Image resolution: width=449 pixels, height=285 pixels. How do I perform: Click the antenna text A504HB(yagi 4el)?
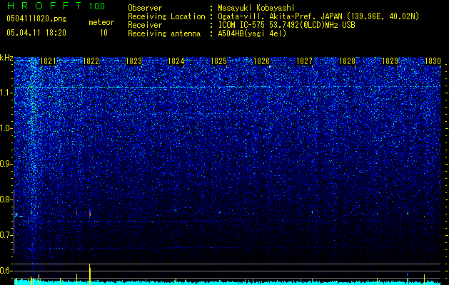pos(252,33)
